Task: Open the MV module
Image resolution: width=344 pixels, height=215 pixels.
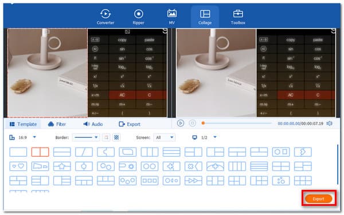Action: click(x=171, y=17)
